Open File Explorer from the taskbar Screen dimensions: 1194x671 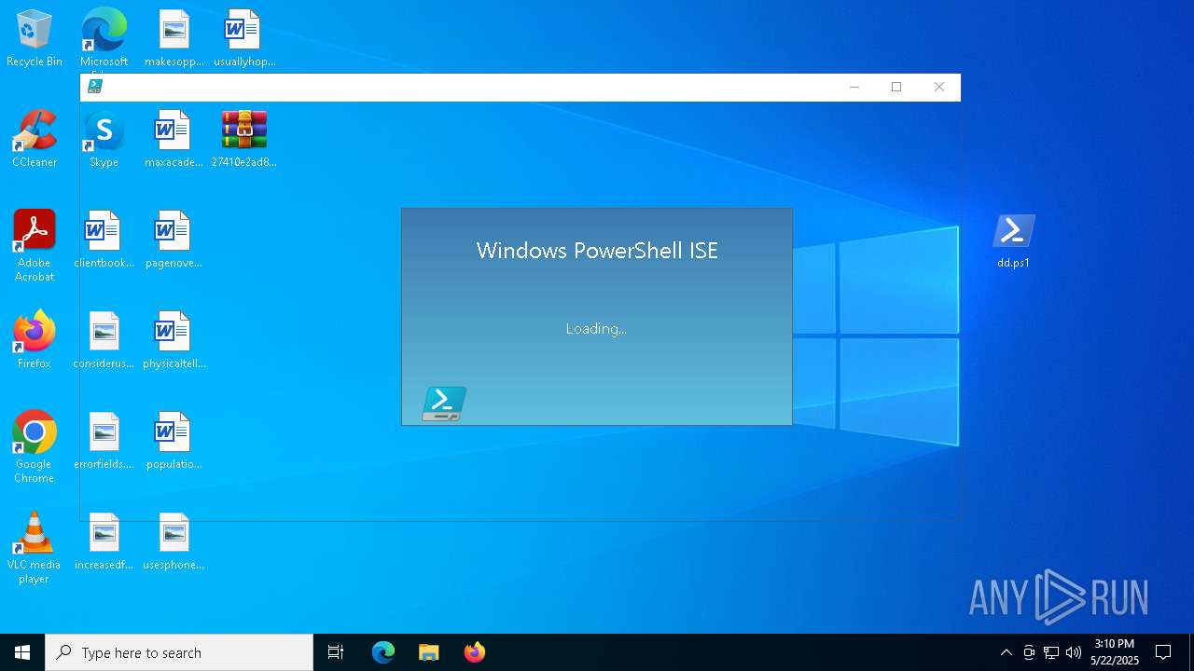point(428,652)
